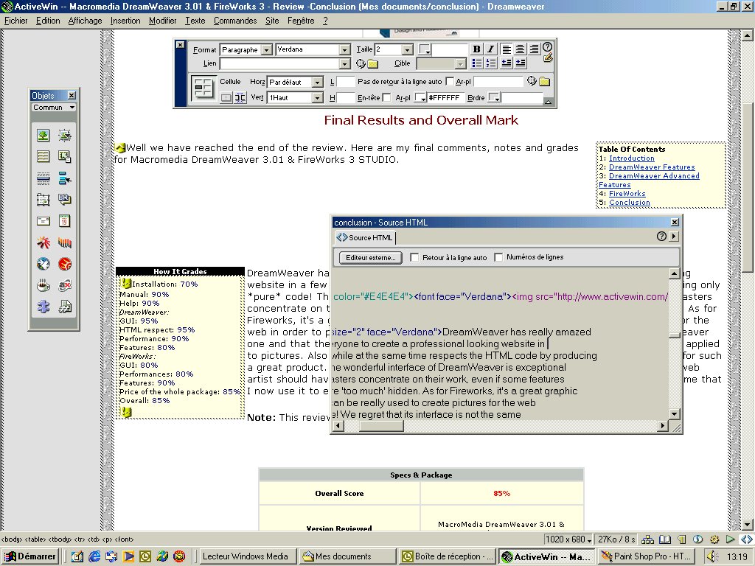The height and width of the screenshot is (566, 755).
Task: Open the Taille size dropdown
Action: click(407, 49)
